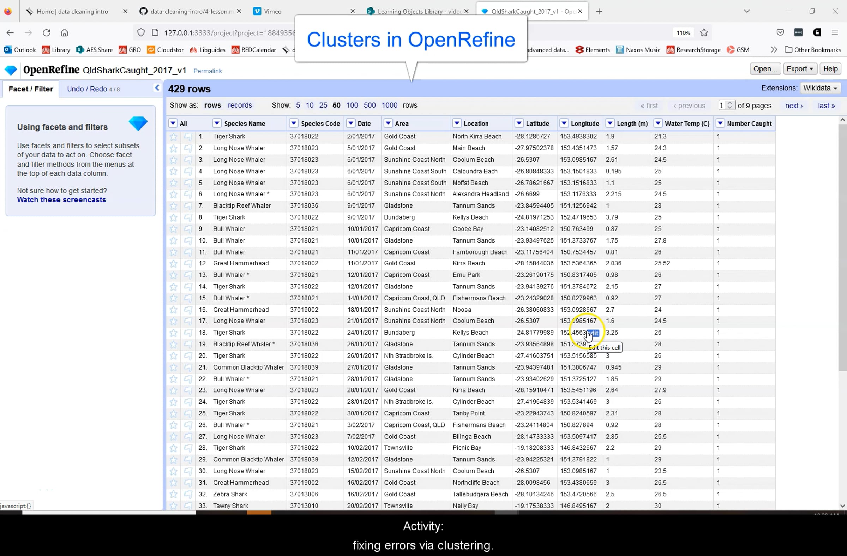This screenshot has width=847, height=556.
Task: Click the OpenRefine diamond logo
Action: click(x=11, y=70)
